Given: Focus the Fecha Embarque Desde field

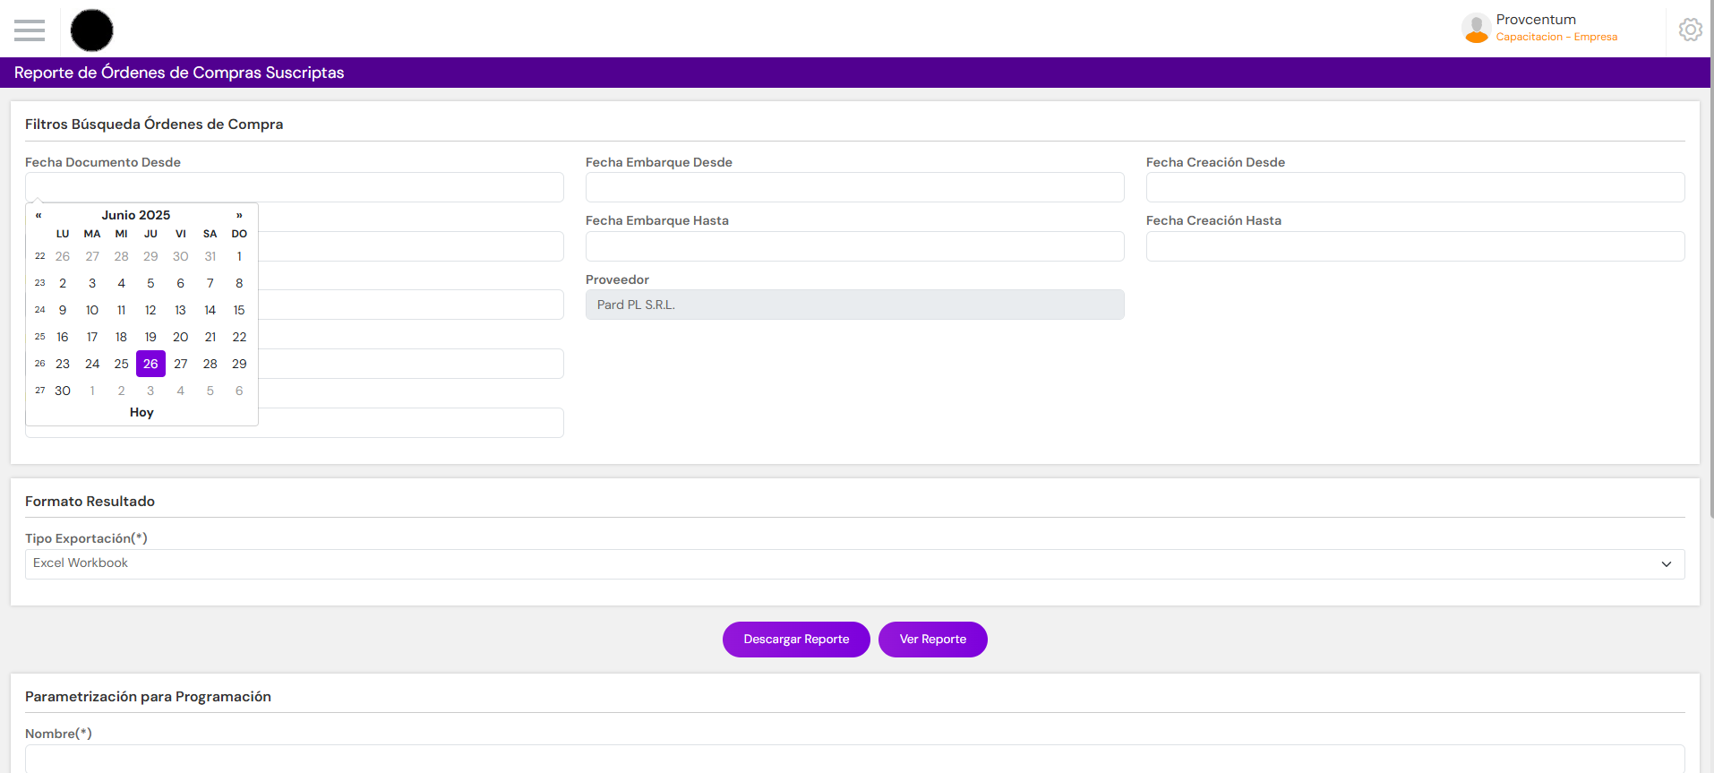Looking at the screenshot, I should [854, 187].
